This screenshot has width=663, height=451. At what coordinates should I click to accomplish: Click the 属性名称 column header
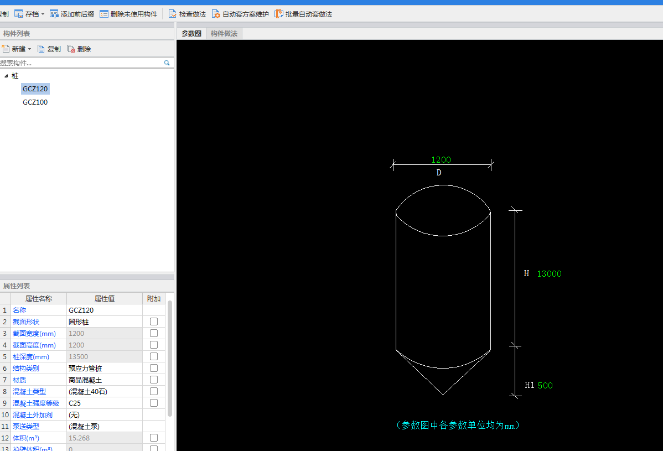point(39,298)
